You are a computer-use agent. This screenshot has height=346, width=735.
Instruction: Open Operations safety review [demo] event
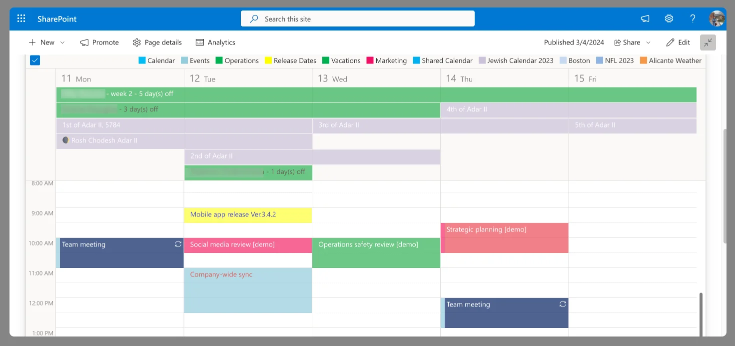[x=376, y=253]
